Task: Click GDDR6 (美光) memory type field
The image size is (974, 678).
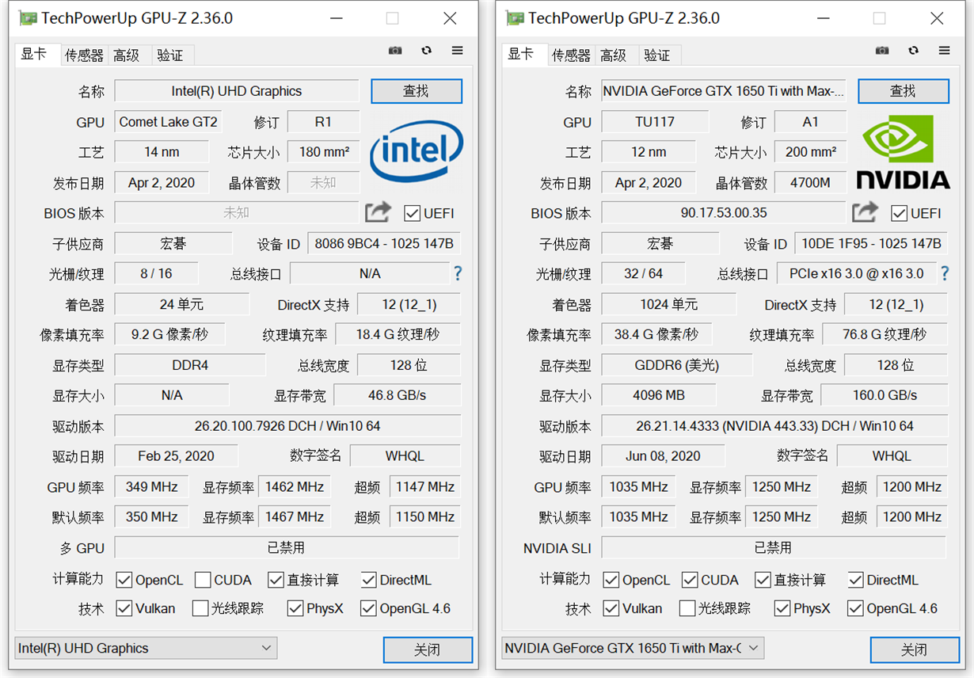Action: pos(677,365)
